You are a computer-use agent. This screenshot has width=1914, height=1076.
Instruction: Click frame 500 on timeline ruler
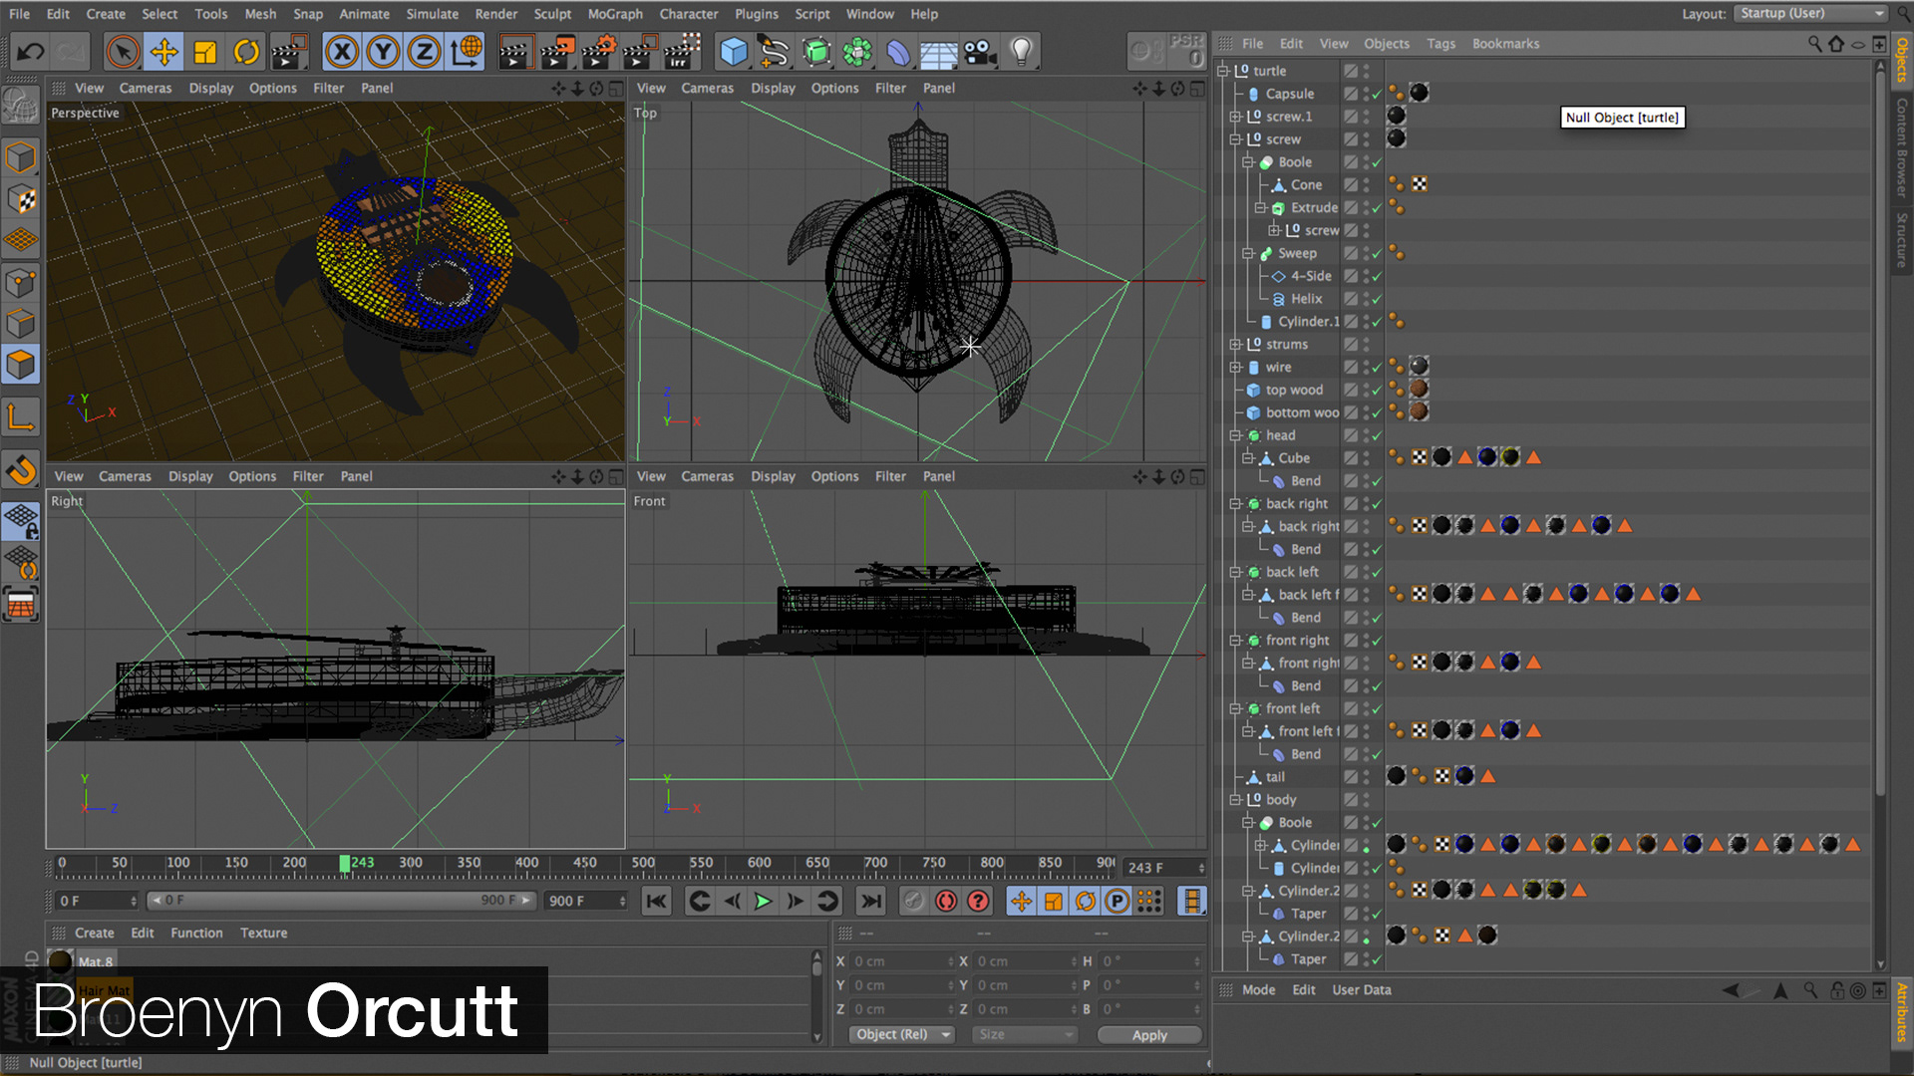click(643, 863)
